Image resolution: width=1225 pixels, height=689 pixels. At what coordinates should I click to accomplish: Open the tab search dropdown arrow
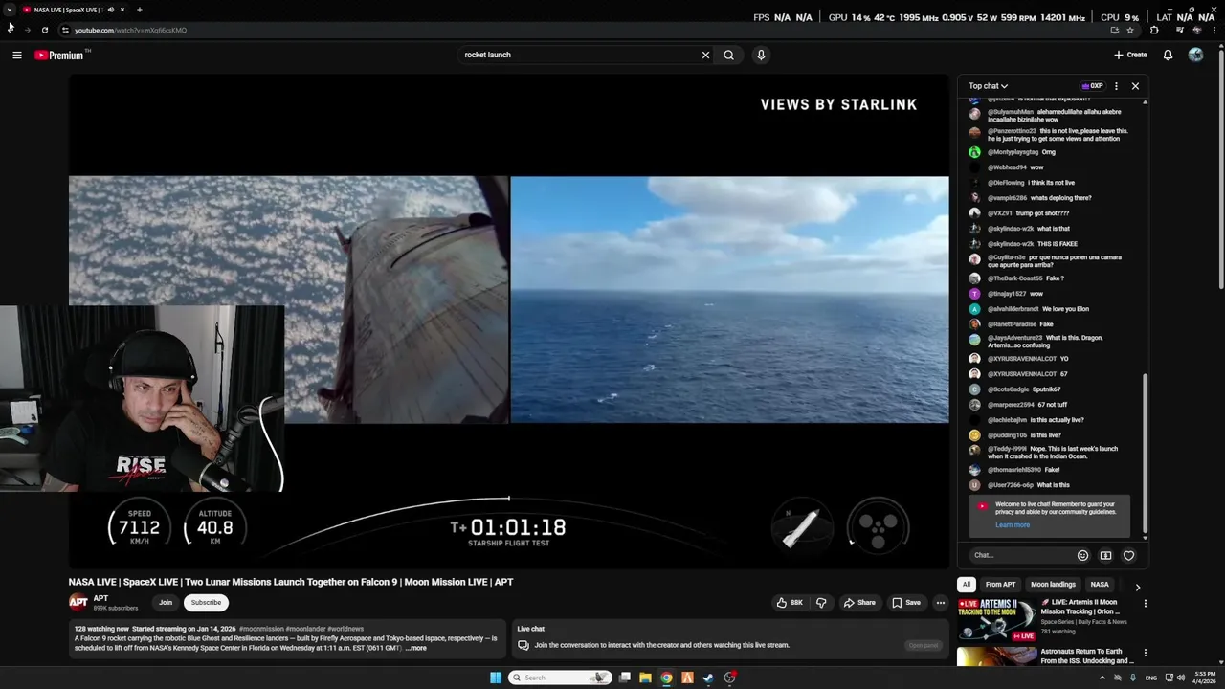click(10, 10)
